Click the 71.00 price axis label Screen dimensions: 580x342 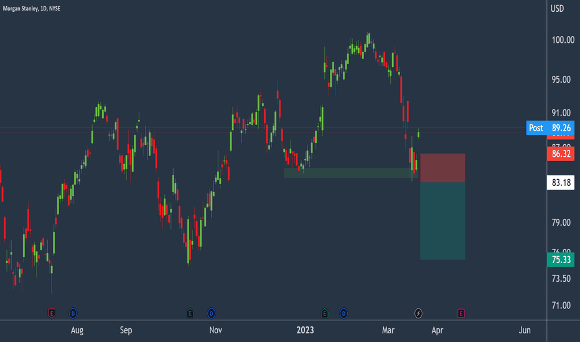point(561,305)
